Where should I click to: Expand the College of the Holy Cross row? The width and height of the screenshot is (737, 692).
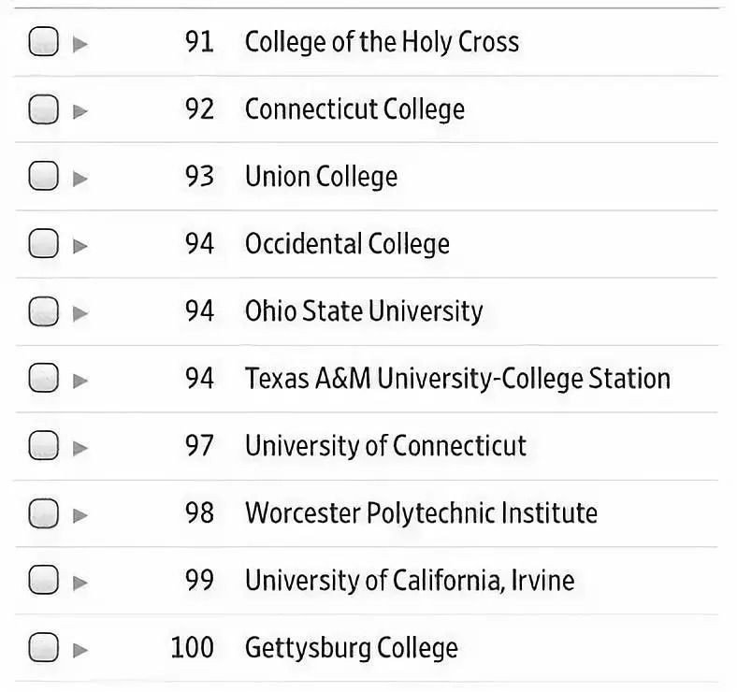pyautogui.click(x=80, y=43)
